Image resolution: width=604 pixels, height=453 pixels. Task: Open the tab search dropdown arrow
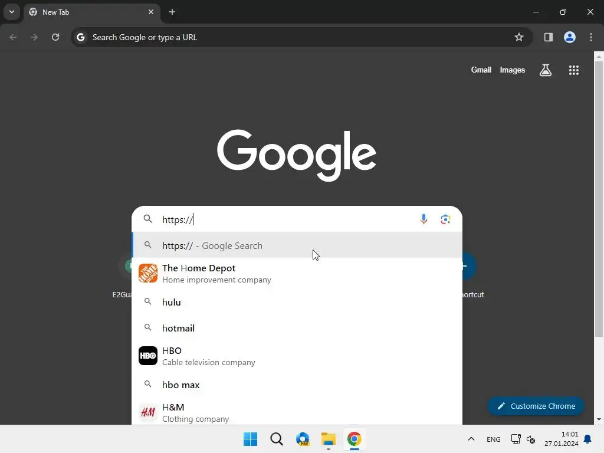coord(12,12)
